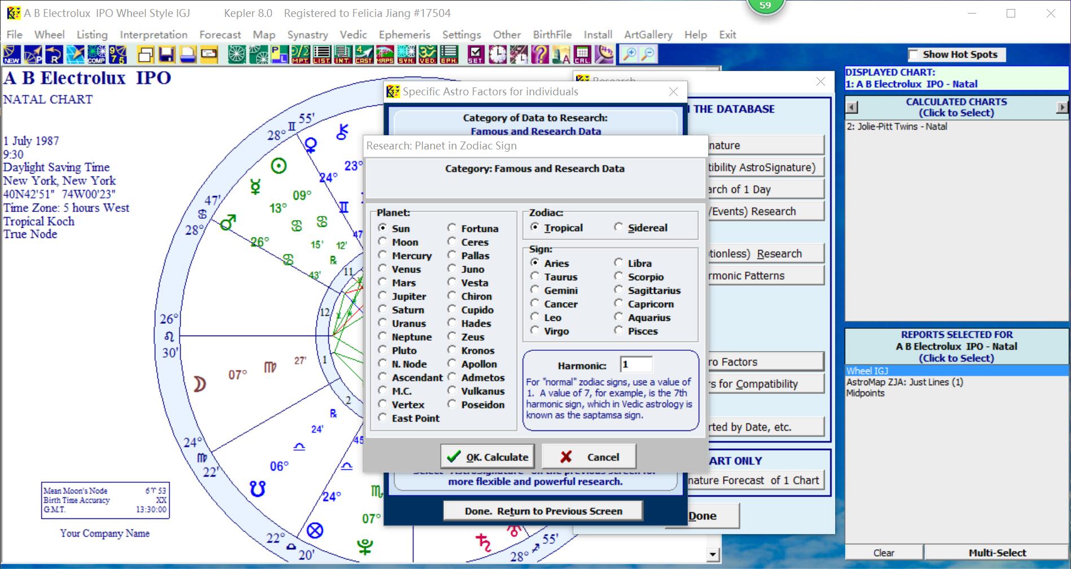The width and height of the screenshot is (1071, 569).
Task: Click the NEW chart toolbar icon
Action: click(12, 54)
